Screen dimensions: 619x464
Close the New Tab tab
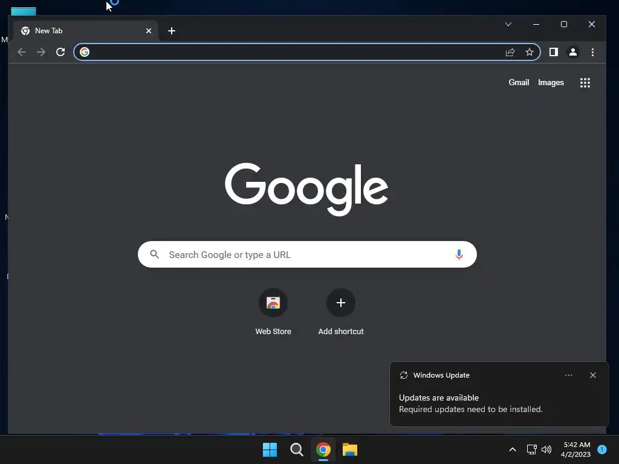click(x=149, y=31)
